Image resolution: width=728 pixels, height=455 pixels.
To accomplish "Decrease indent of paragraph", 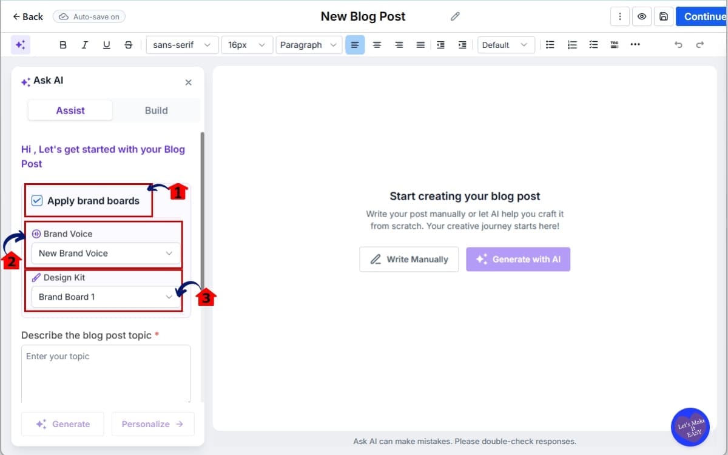I will (440, 45).
